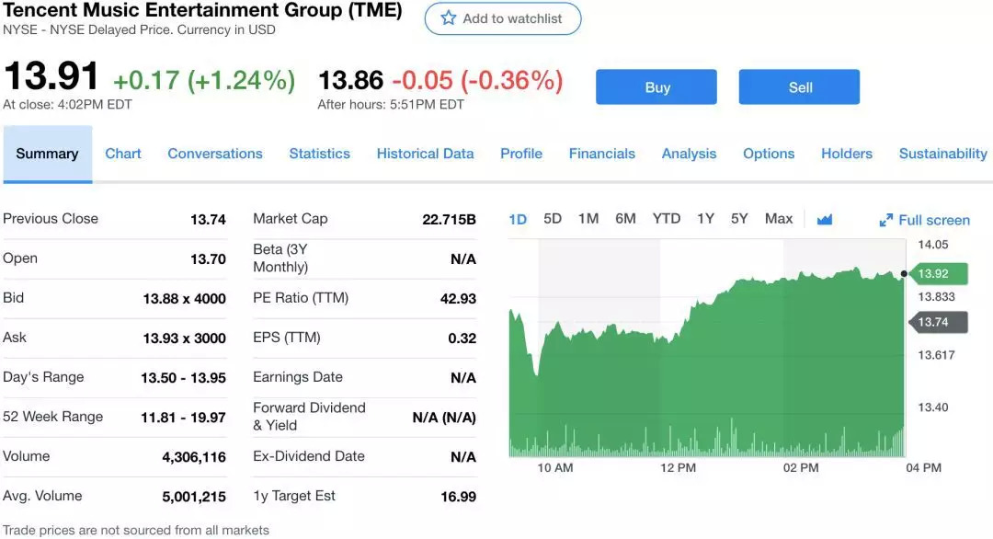Set chart range to YTD

667,219
